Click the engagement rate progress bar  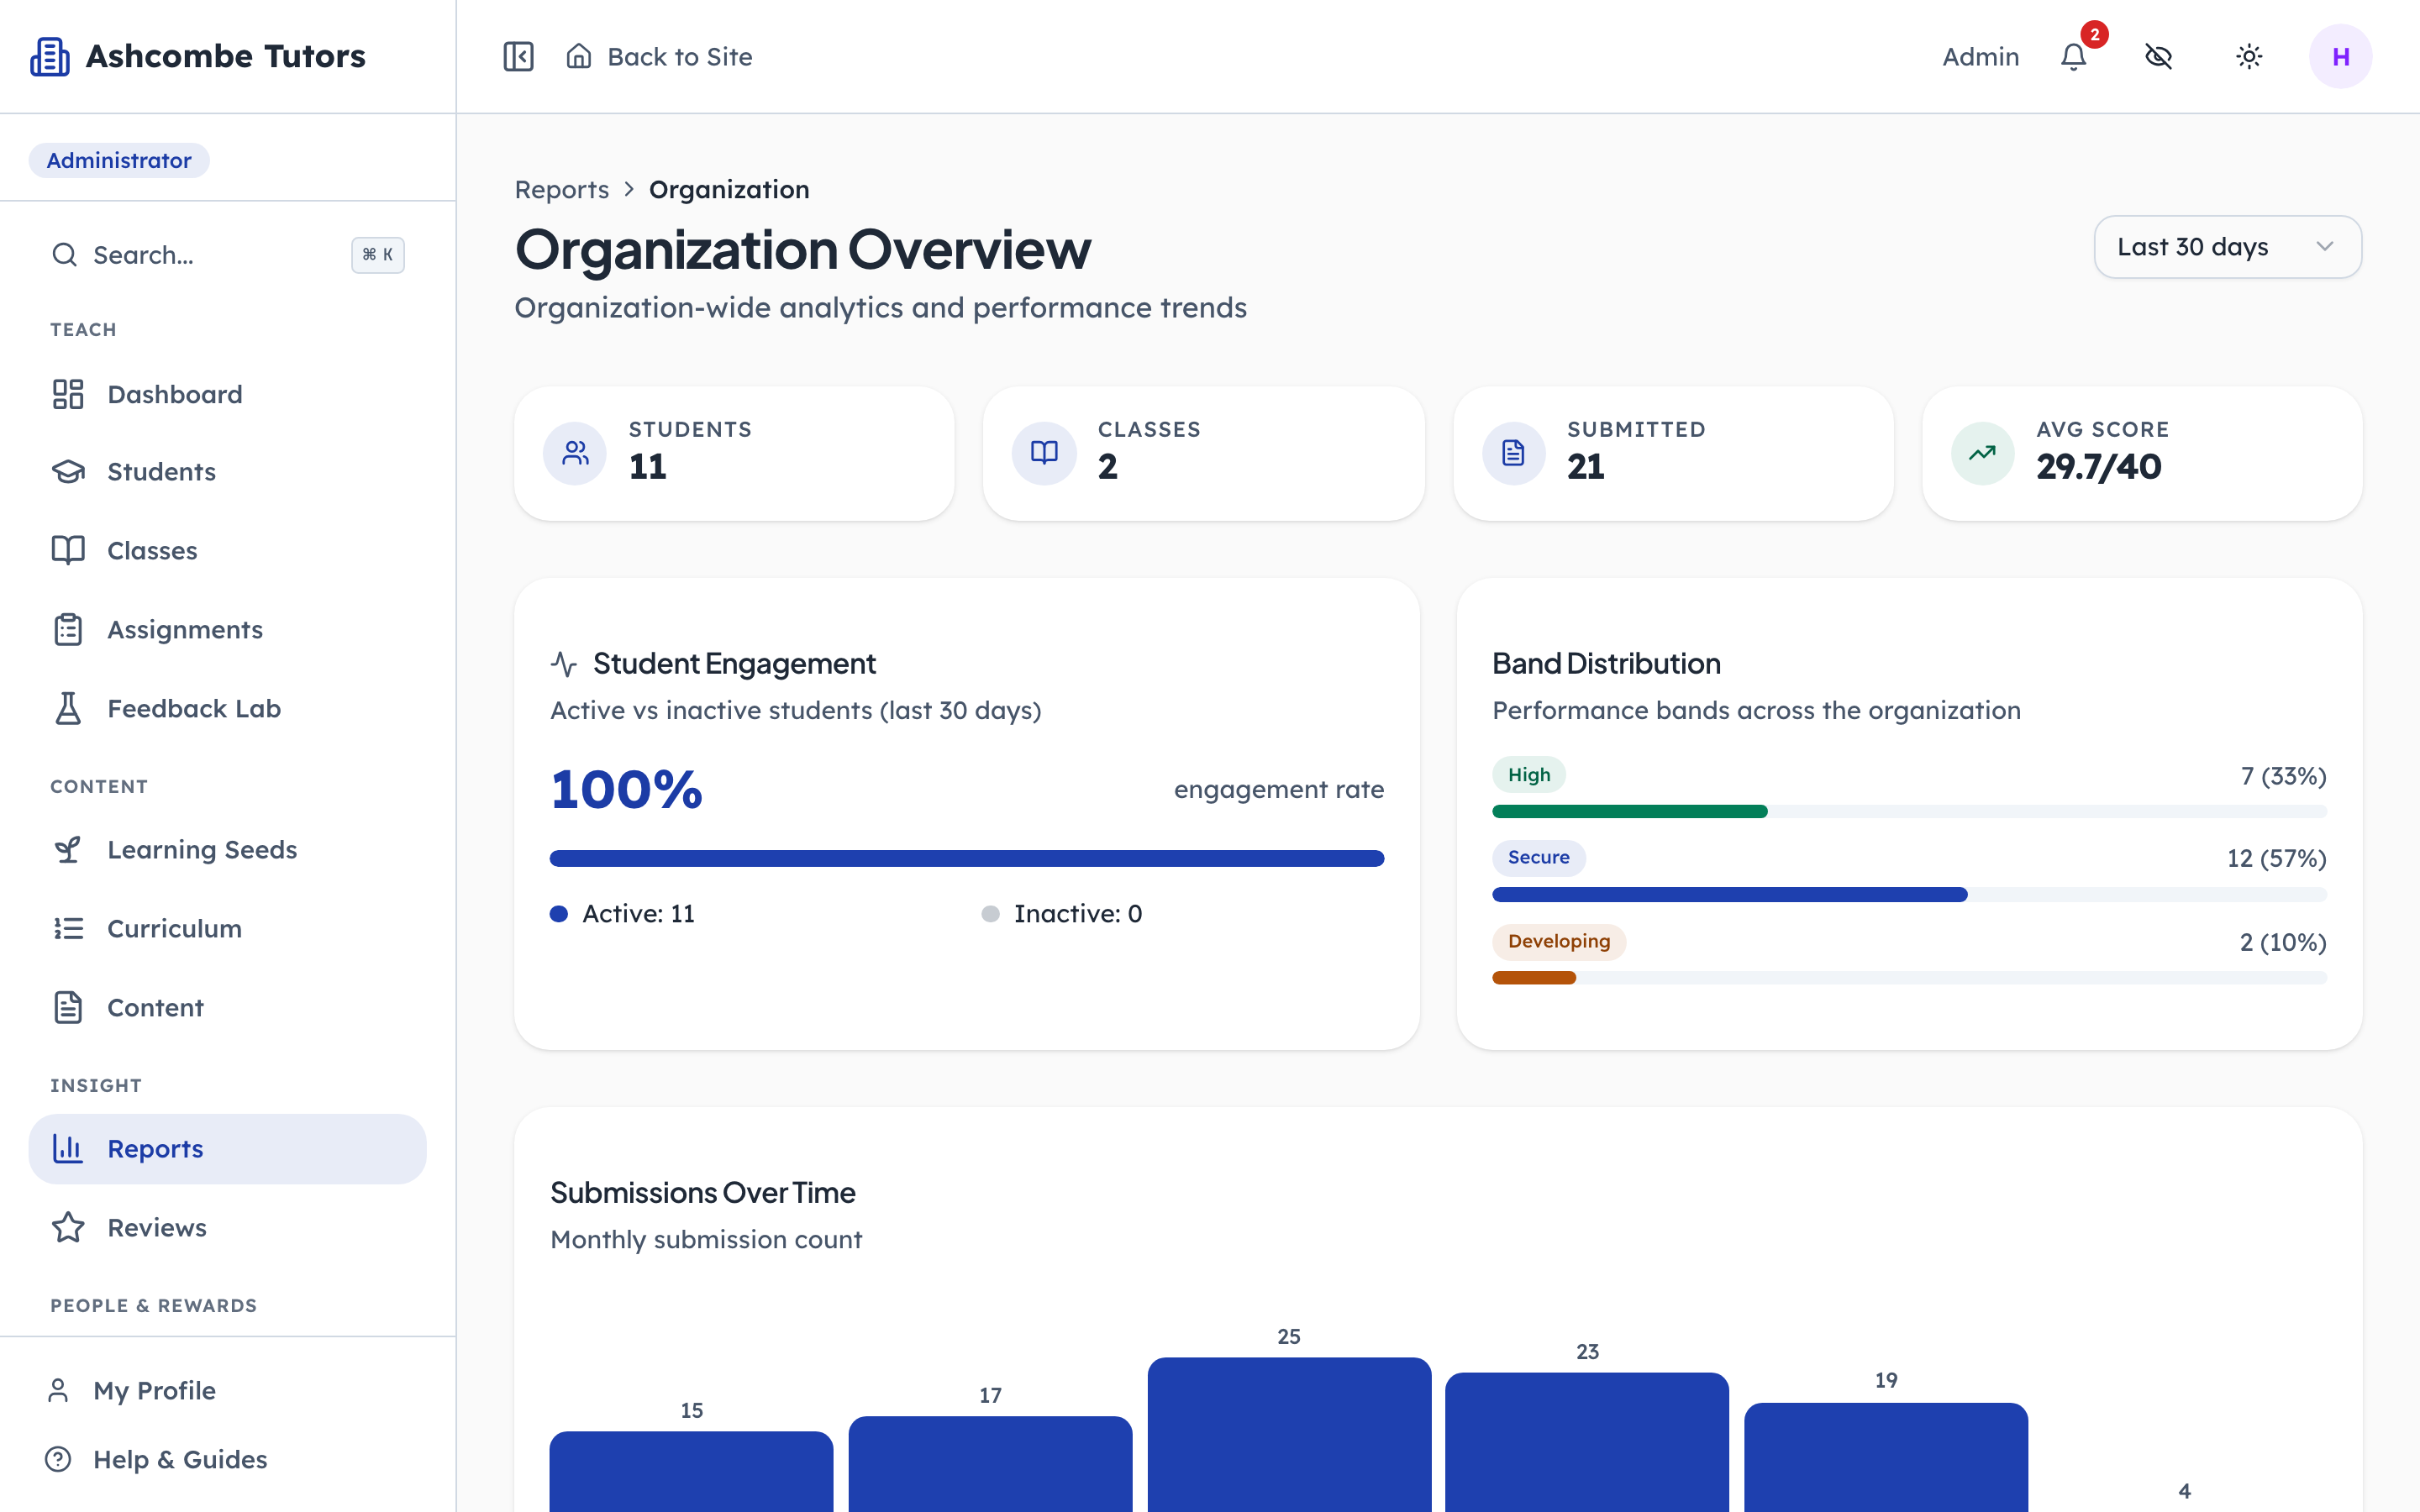(967, 858)
